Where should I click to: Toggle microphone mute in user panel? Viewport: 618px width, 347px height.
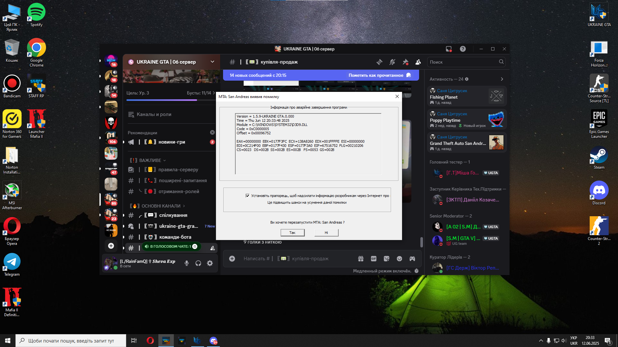[187, 263]
